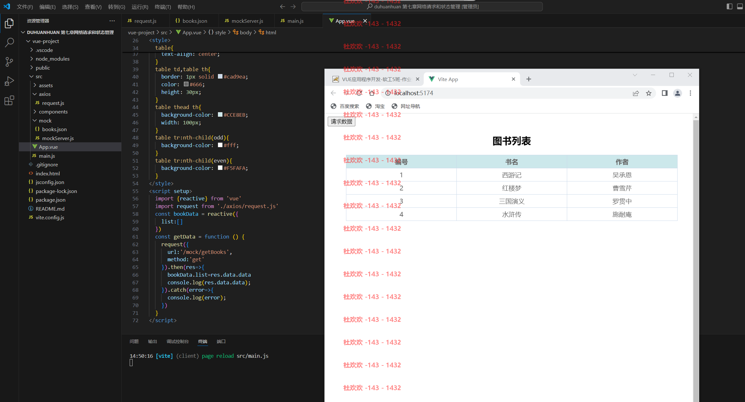This screenshot has width=745, height=402.
Task: Close the App.vue editor tab
Action: tap(365, 21)
